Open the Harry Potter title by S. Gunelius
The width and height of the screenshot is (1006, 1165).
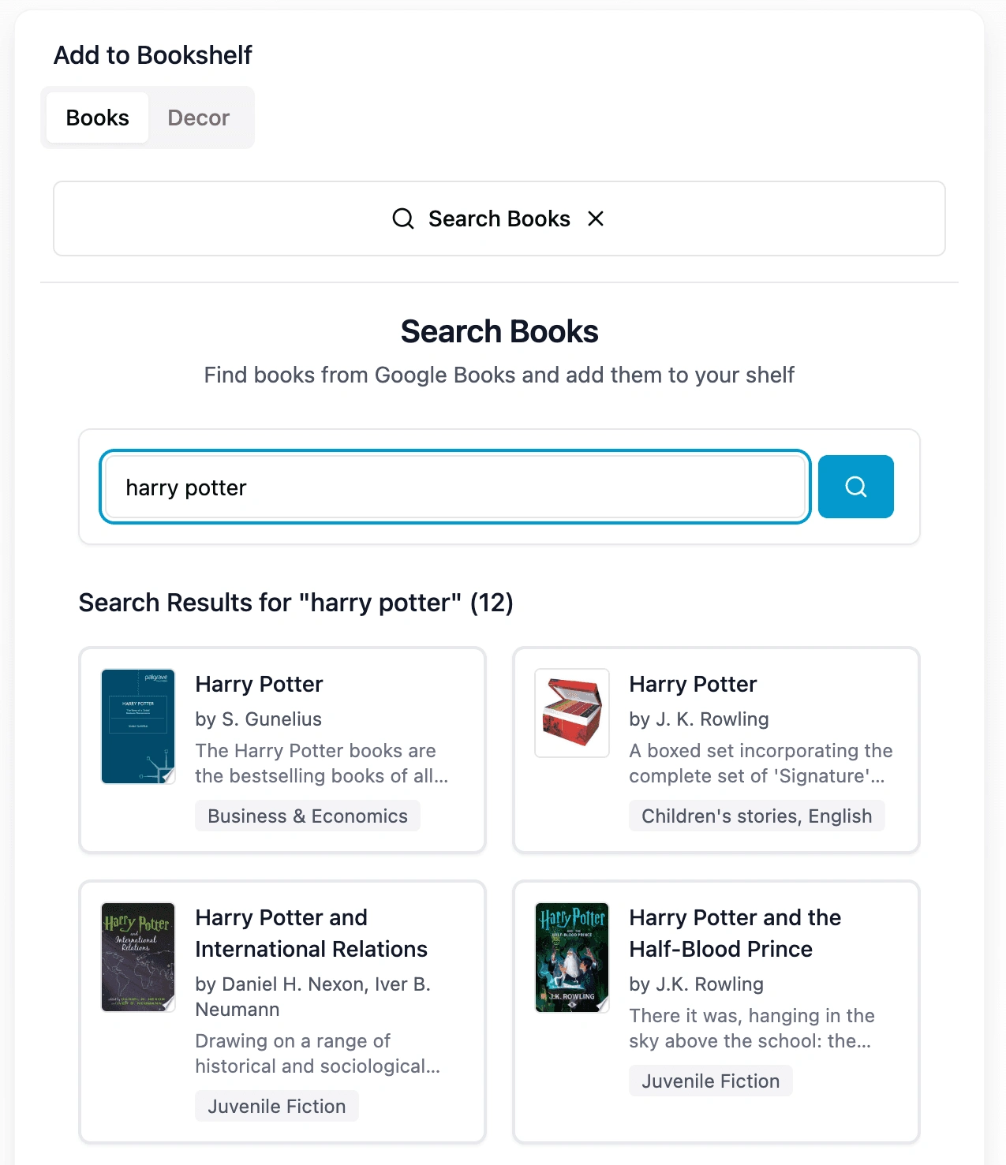(260, 684)
